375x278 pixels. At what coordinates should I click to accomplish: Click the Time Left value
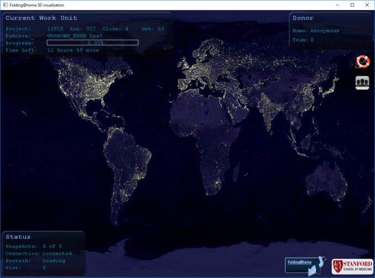click(73, 50)
